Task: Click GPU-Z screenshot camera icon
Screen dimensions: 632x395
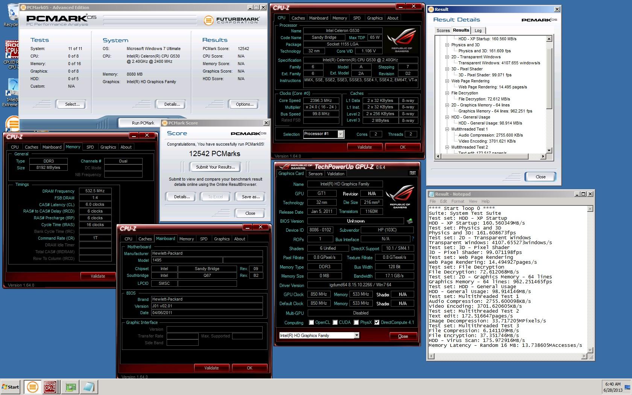Action: coord(413,173)
